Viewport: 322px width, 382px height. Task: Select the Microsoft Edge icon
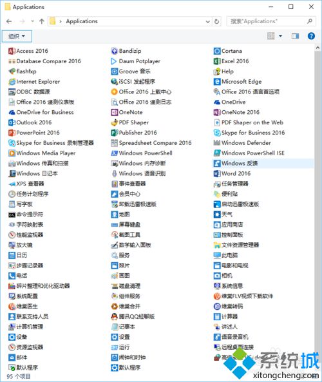point(217,82)
